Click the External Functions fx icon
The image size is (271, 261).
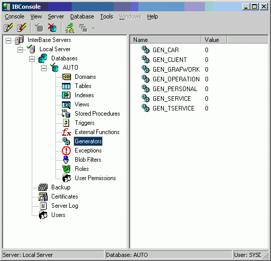pos(67,132)
